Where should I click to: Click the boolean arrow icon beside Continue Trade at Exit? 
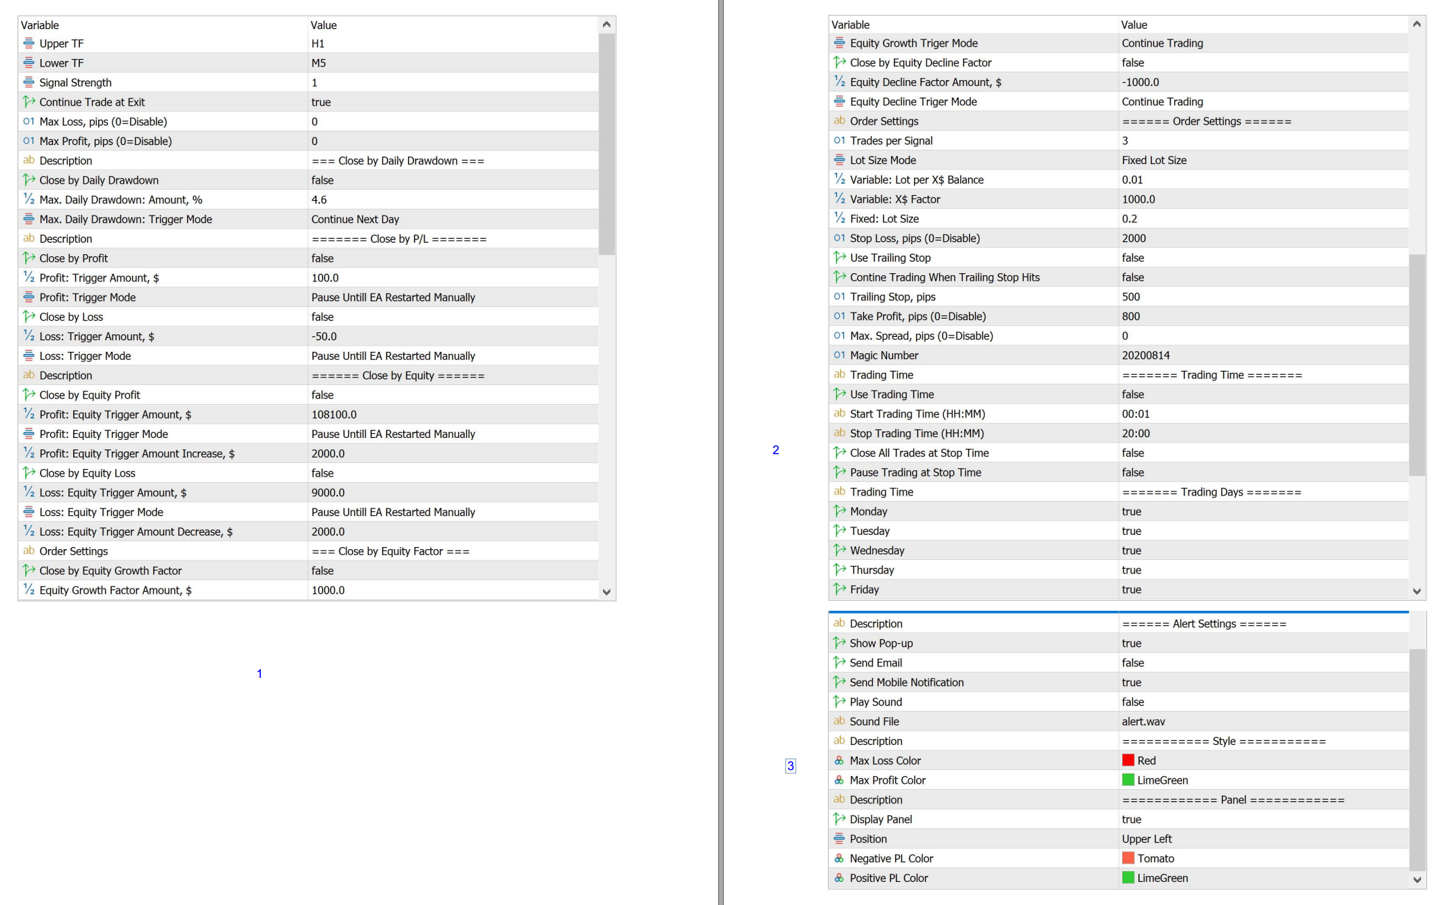28,102
